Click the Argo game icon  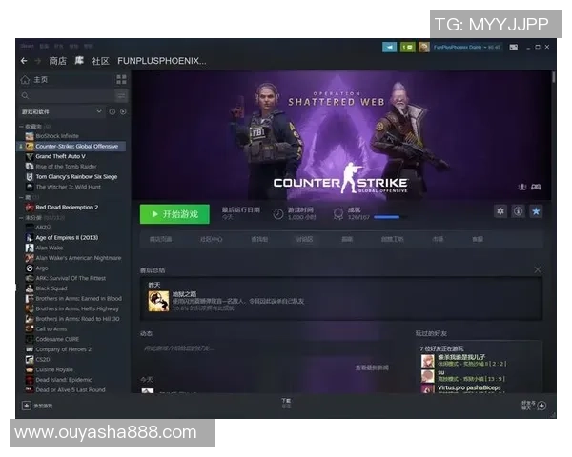pyautogui.click(x=30, y=268)
